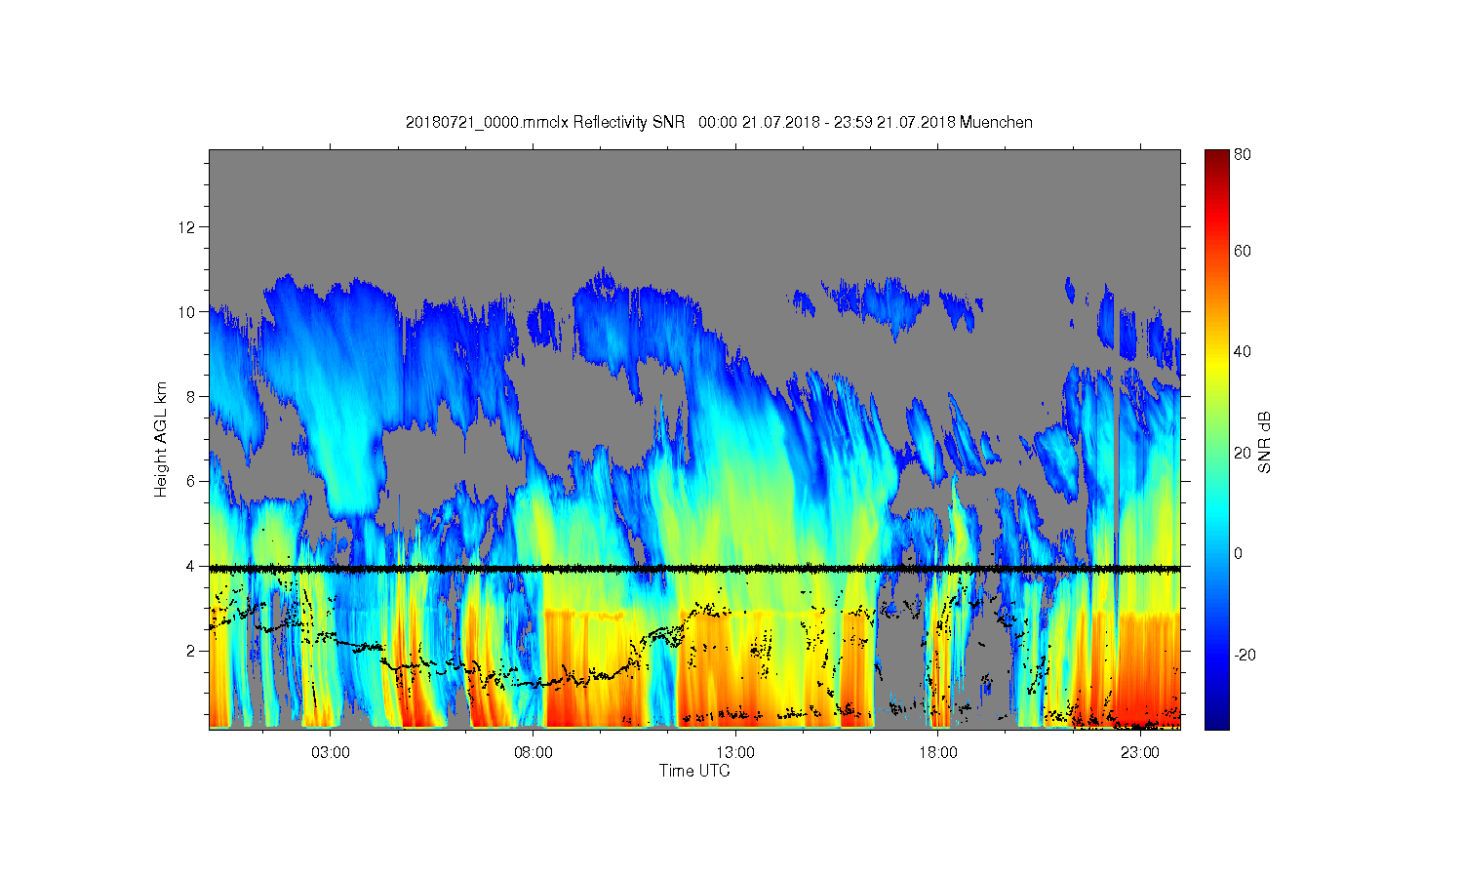Click the colorbar value 40
Screen dimensions: 1463x878
(x=1243, y=352)
